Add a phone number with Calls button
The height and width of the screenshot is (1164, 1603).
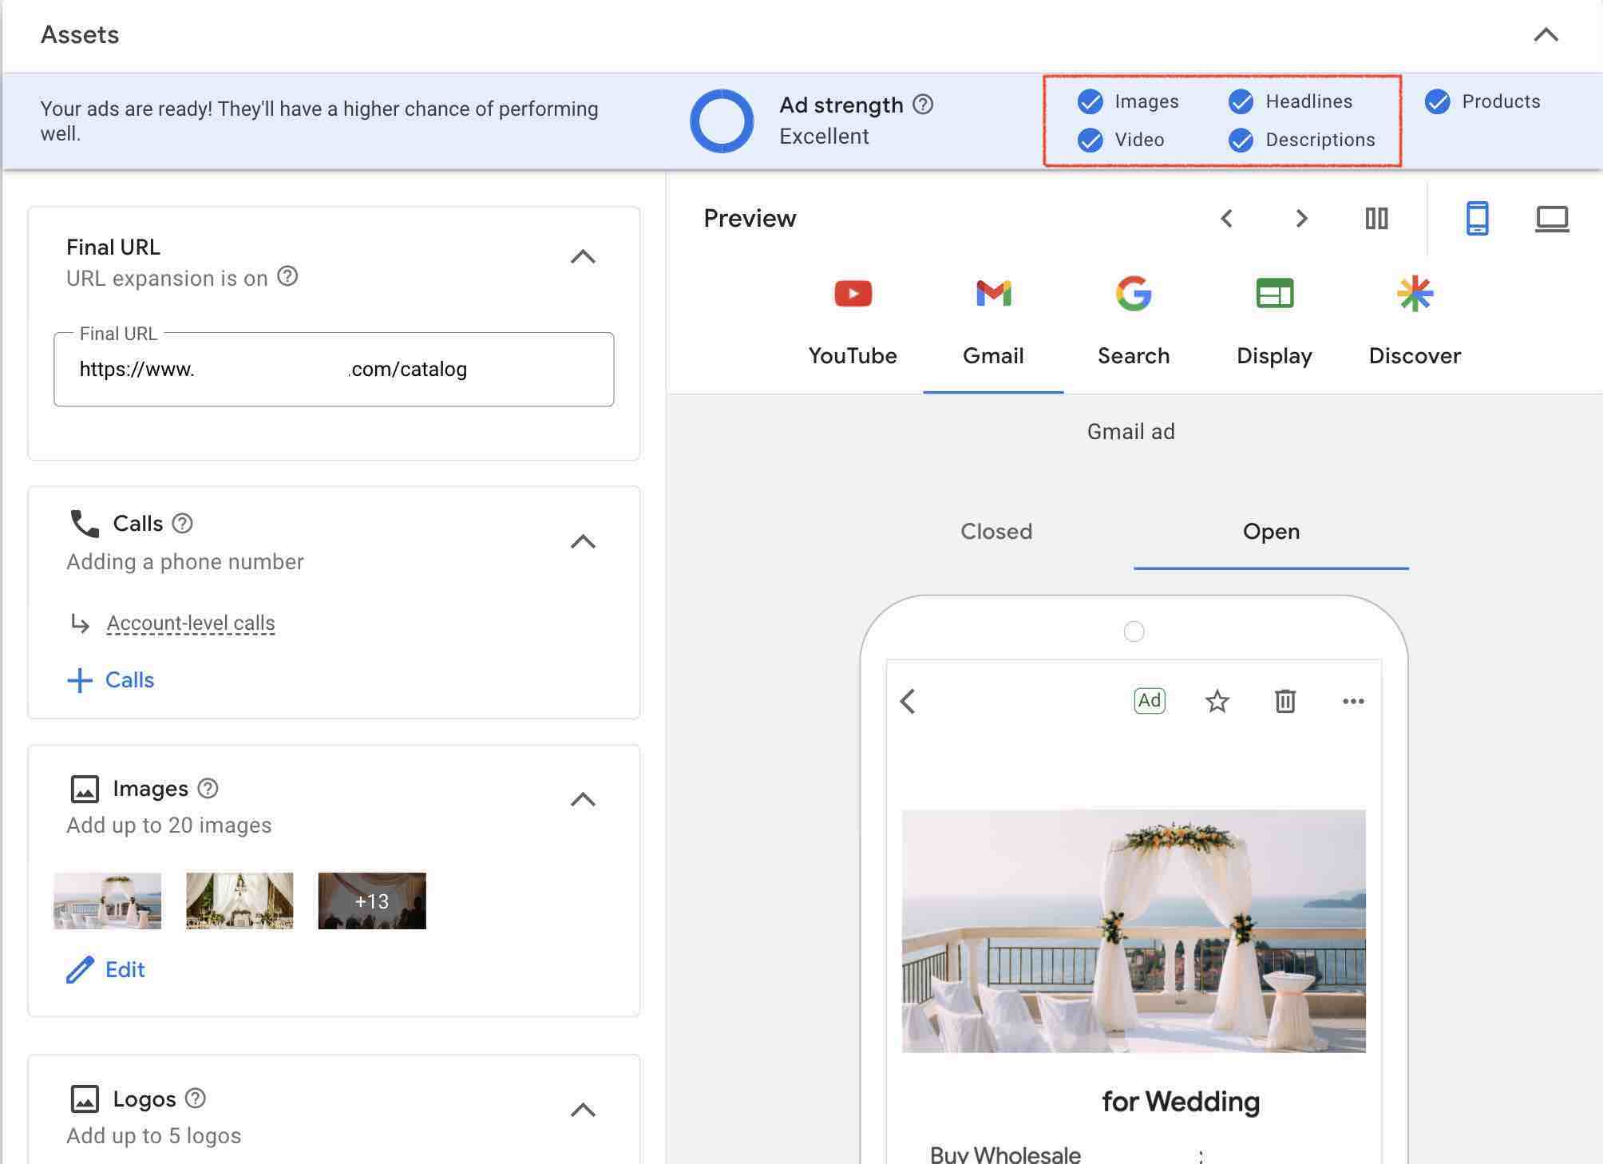[x=110, y=680]
